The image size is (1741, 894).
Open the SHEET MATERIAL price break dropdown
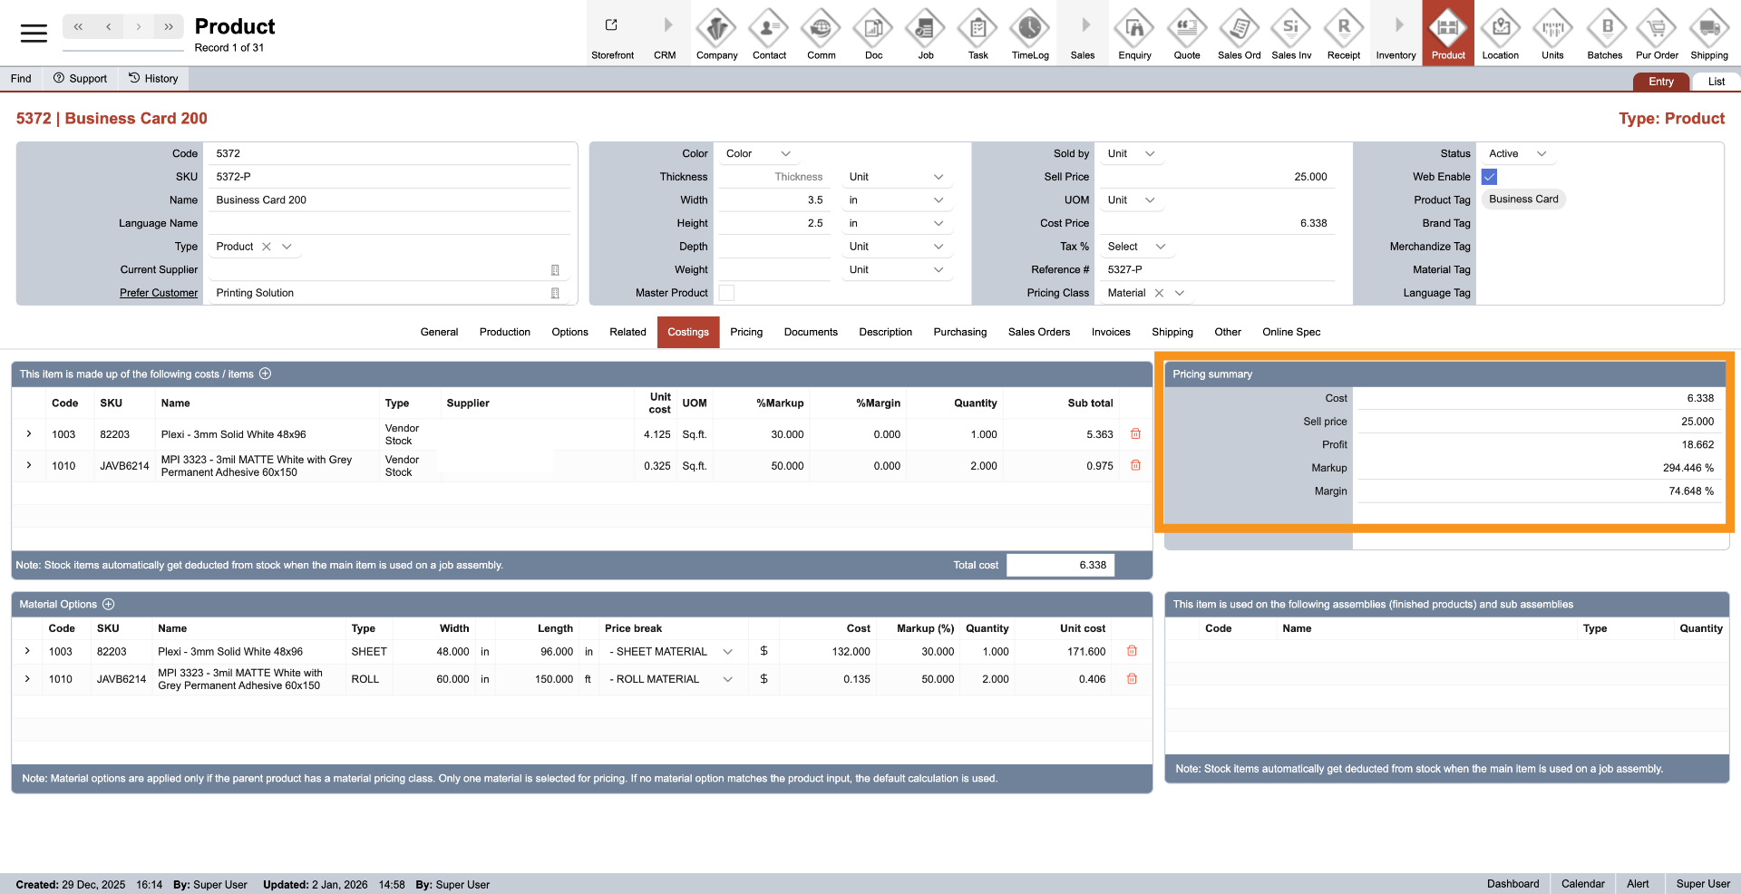coord(727,652)
